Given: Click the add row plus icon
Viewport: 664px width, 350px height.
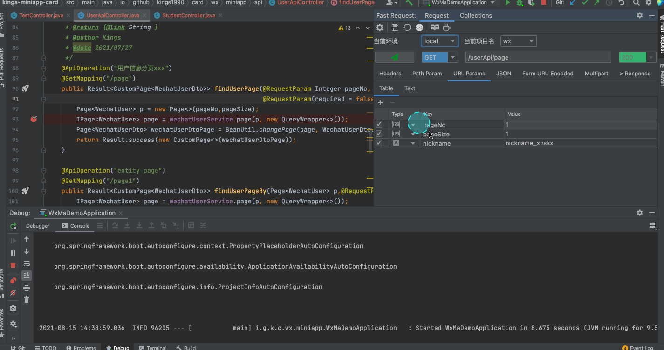Looking at the screenshot, I should point(380,102).
